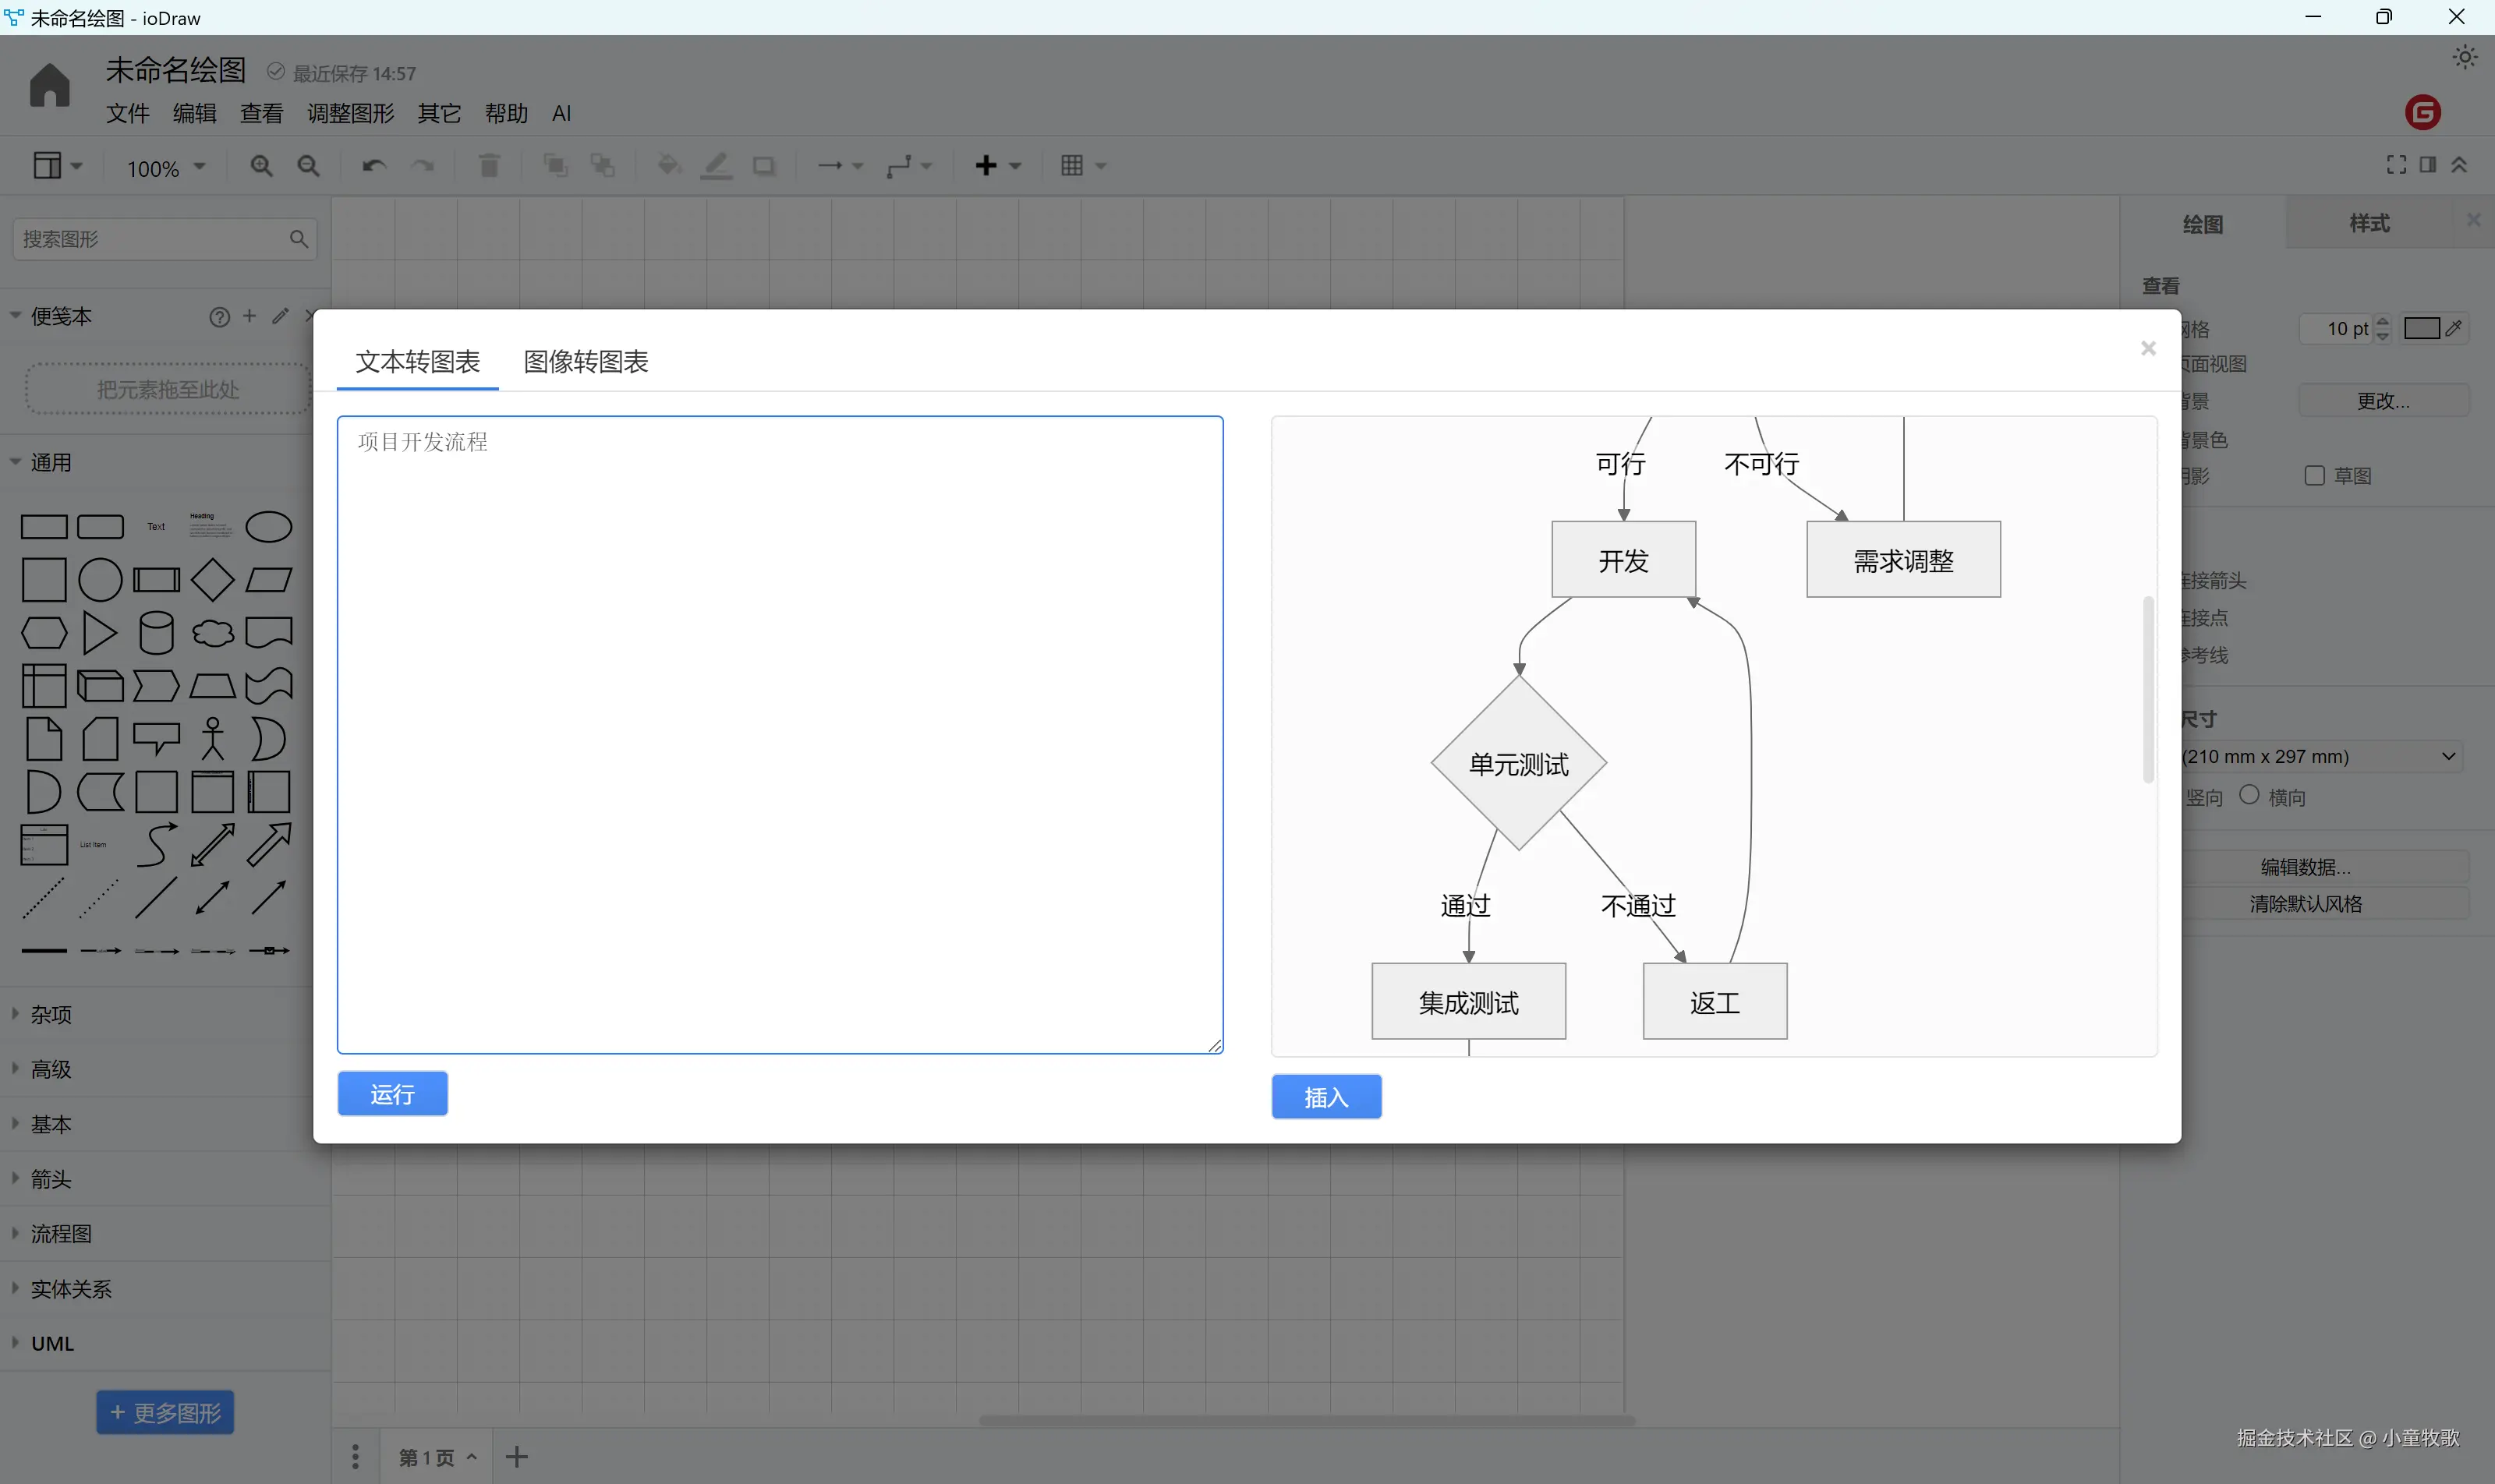Click the zoom in magnifier icon
The height and width of the screenshot is (1484, 2495).
click(x=261, y=166)
